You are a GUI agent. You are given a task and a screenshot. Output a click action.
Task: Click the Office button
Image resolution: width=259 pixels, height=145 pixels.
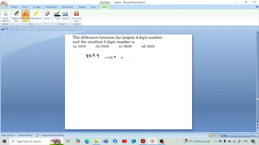point(4,4)
